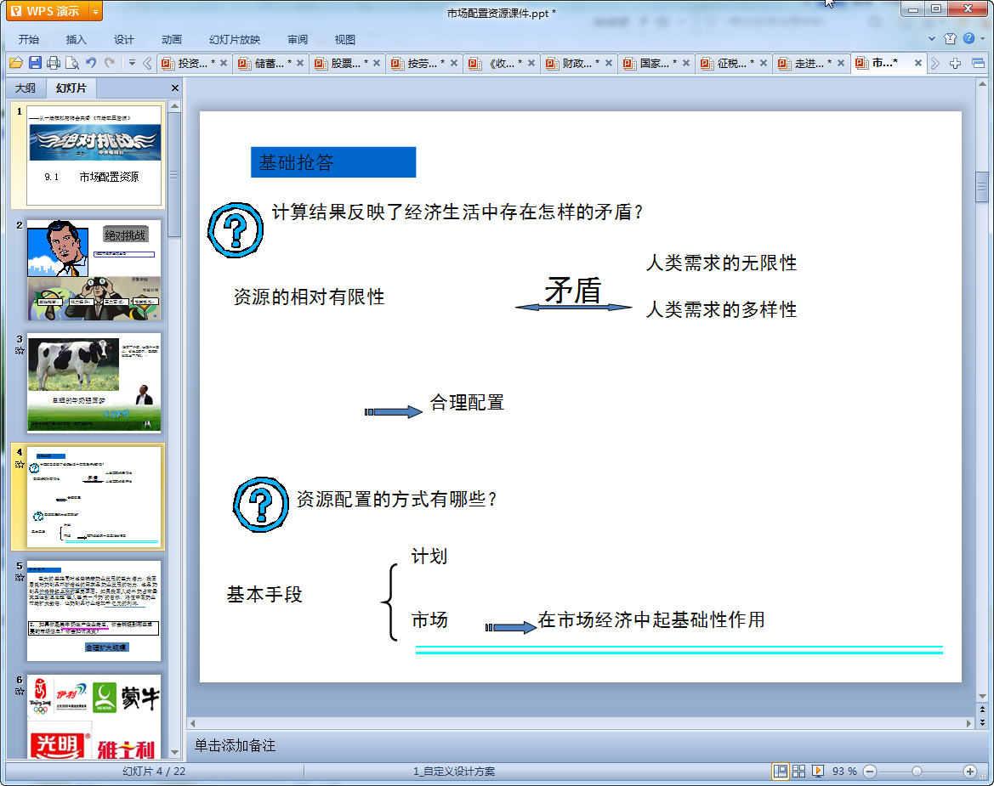Click the 1_自定义设计方案 status bar text

[x=454, y=772]
